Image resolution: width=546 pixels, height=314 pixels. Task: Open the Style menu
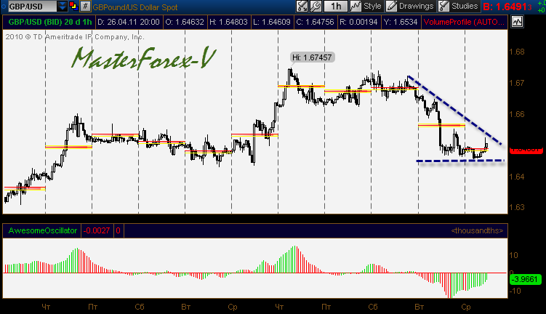pos(366,6)
